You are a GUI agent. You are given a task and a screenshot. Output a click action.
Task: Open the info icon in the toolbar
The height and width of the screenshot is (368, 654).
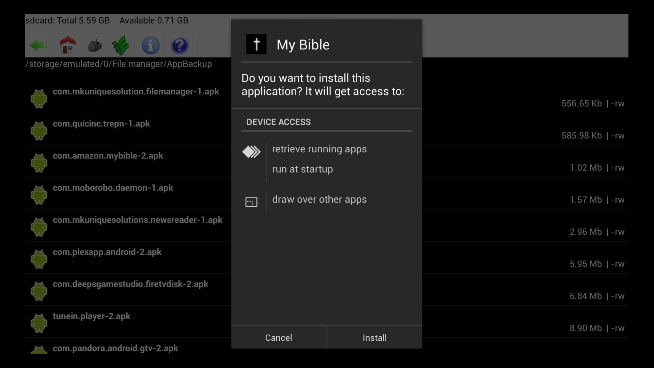(x=150, y=45)
